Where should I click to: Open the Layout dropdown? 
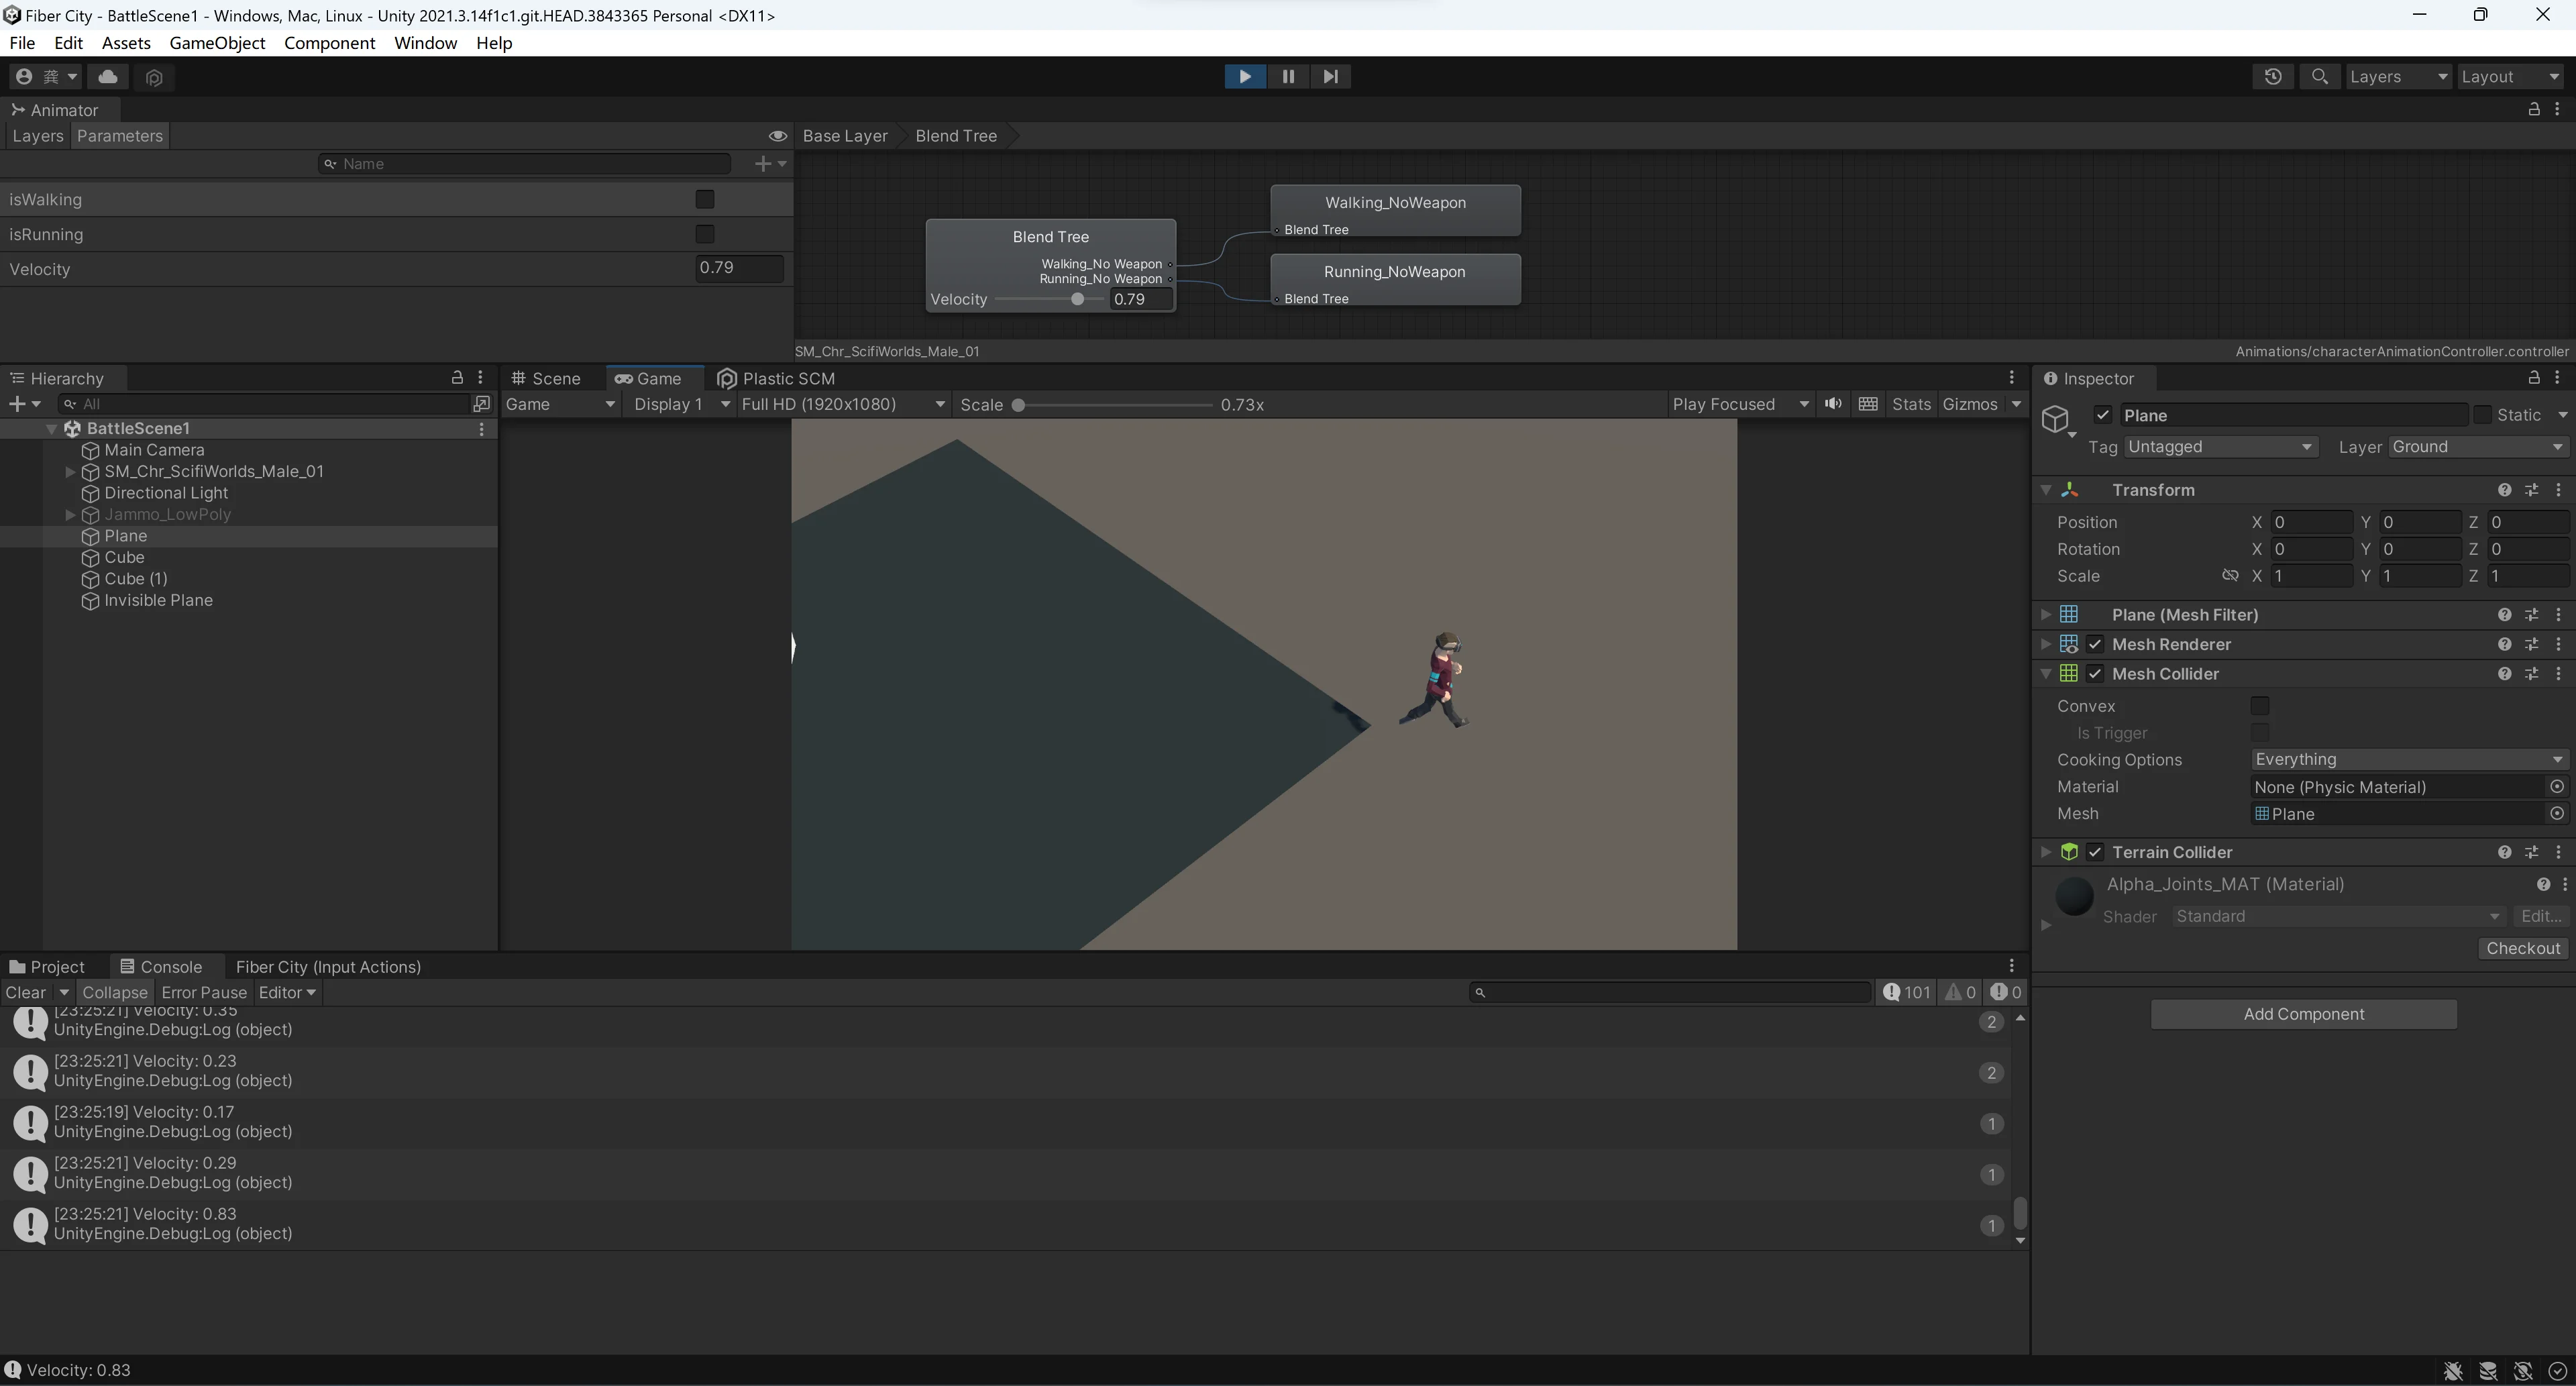pos(2510,77)
